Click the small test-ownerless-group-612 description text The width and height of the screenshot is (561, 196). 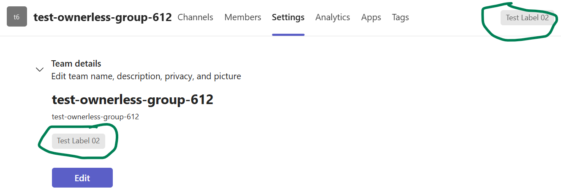tap(95, 117)
